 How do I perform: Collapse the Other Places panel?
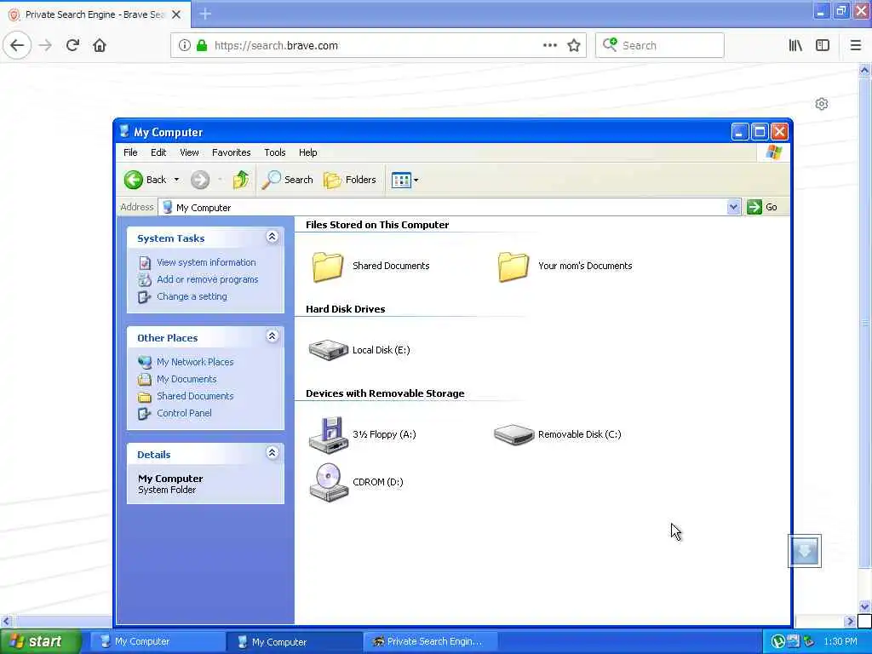(272, 336)
